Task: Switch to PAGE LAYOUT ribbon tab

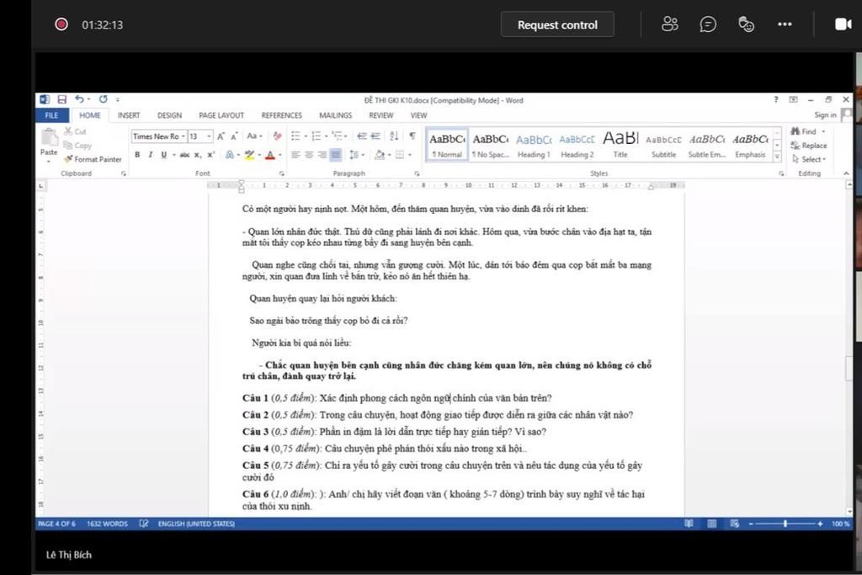Action: pyautogui.click(x=221, y=115)
